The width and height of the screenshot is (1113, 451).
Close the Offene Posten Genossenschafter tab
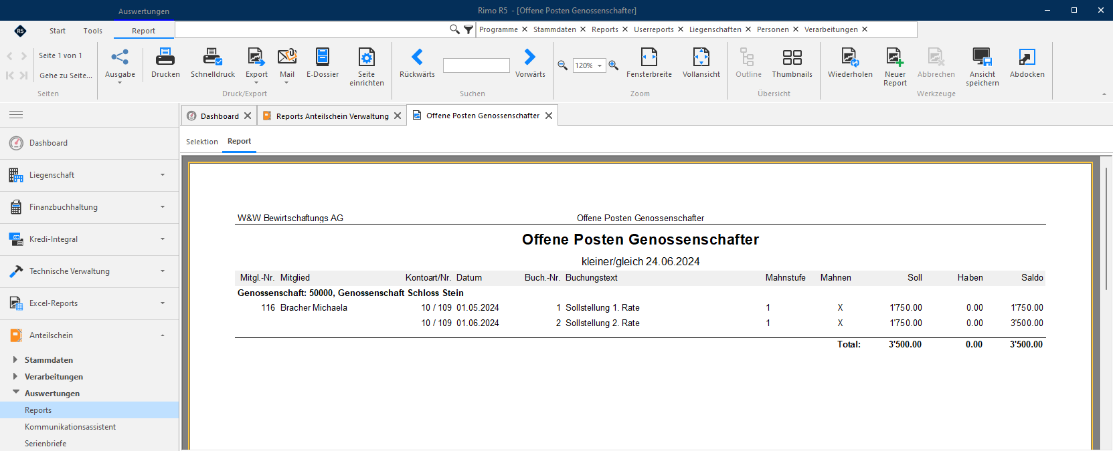(549, 116)
